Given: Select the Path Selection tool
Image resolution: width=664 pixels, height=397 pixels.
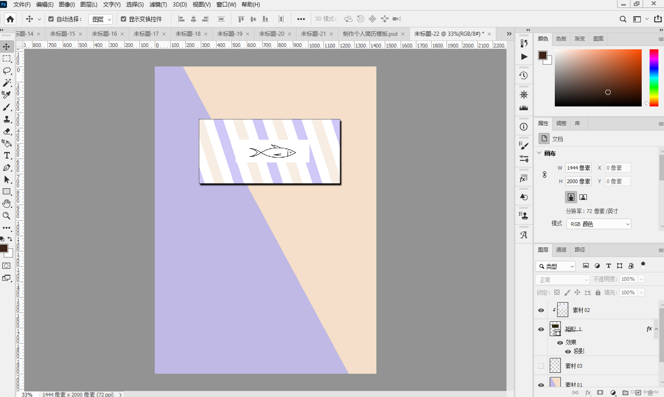Looking at the screenshot, I should 7,180.
